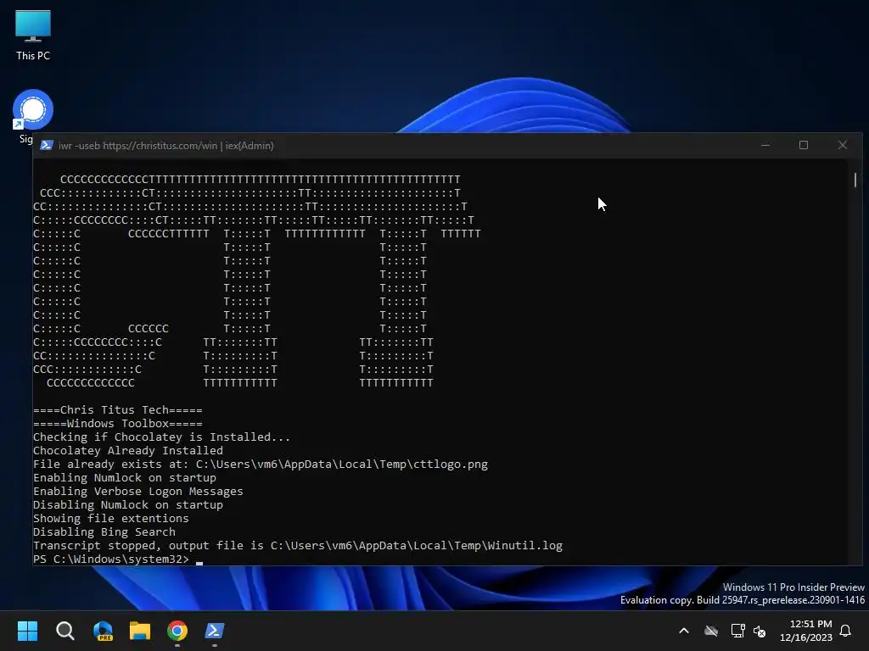Launch Microsoft Edge Preview from taskbar
Screen dimensions: 869x651
(x=103, y=631)
